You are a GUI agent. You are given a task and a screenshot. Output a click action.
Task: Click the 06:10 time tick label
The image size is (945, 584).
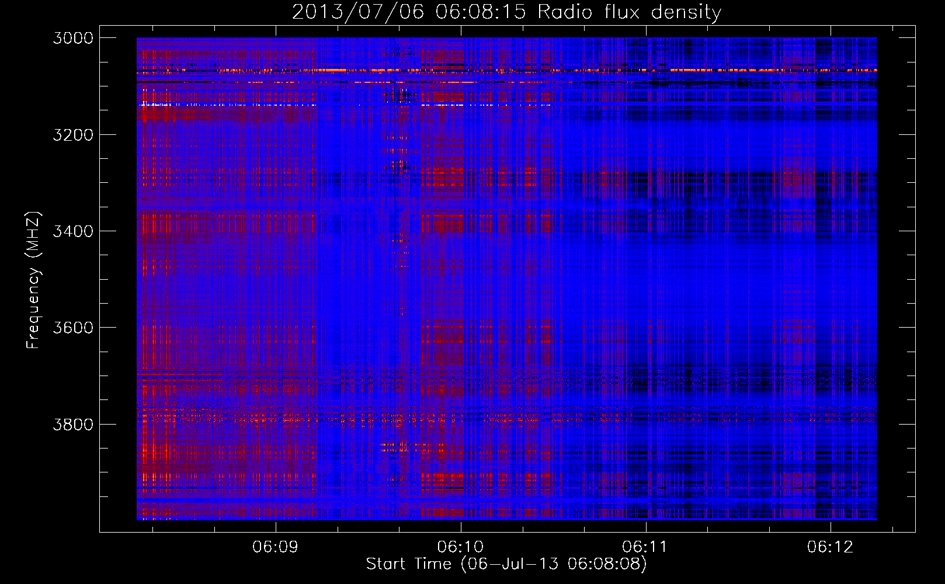pyautogui.click(x=460, y=547)
